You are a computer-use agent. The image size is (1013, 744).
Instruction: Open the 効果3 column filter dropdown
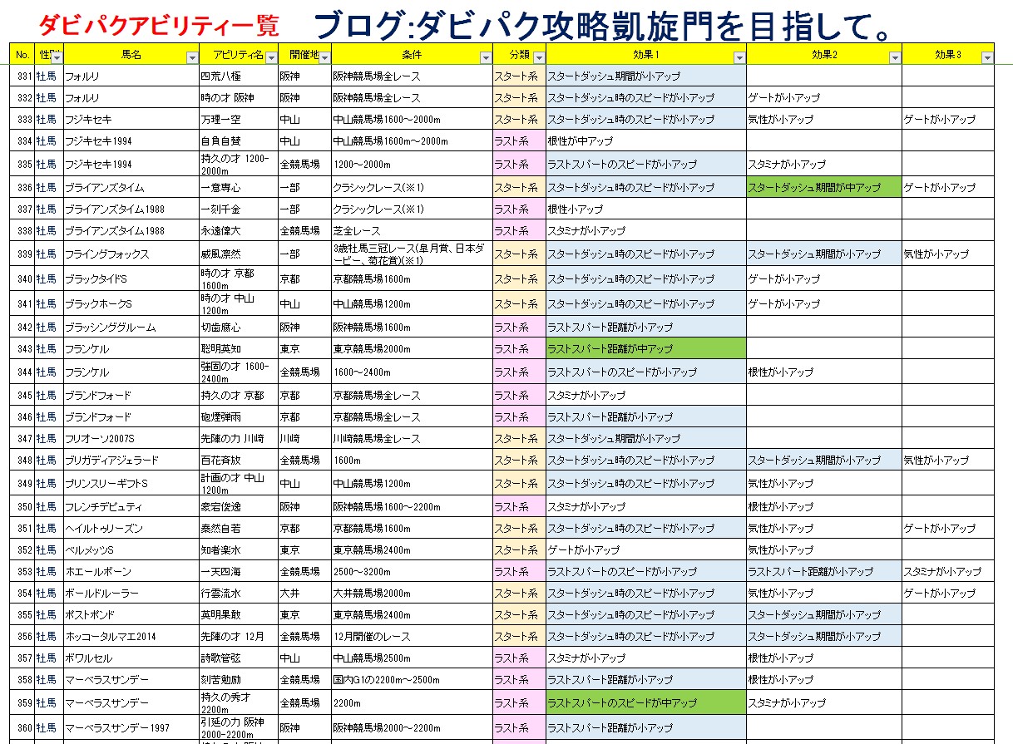pyautogui.click(x=987, y=57)
